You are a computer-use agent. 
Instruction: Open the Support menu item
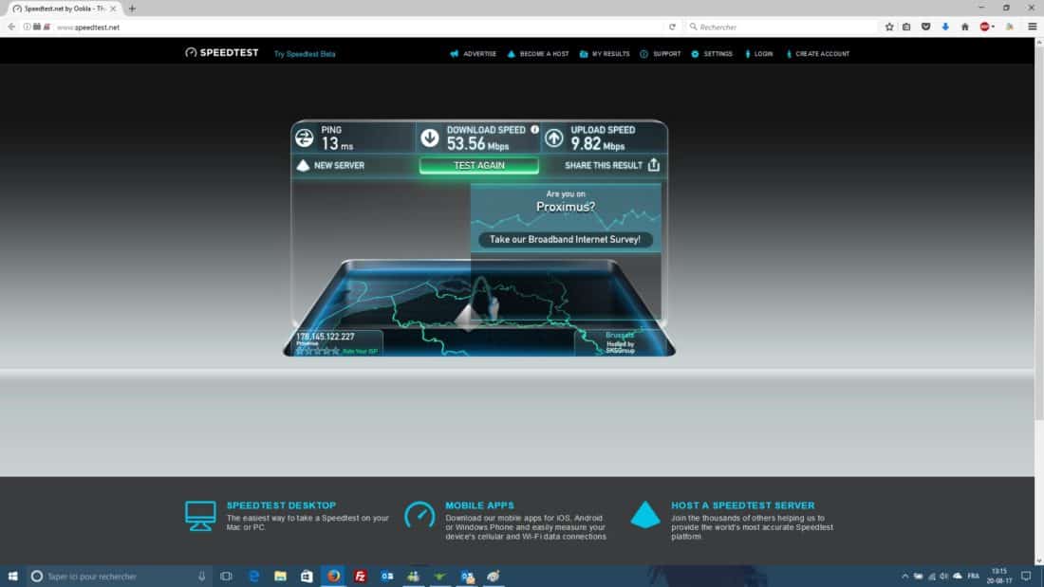tap(661, 54)
